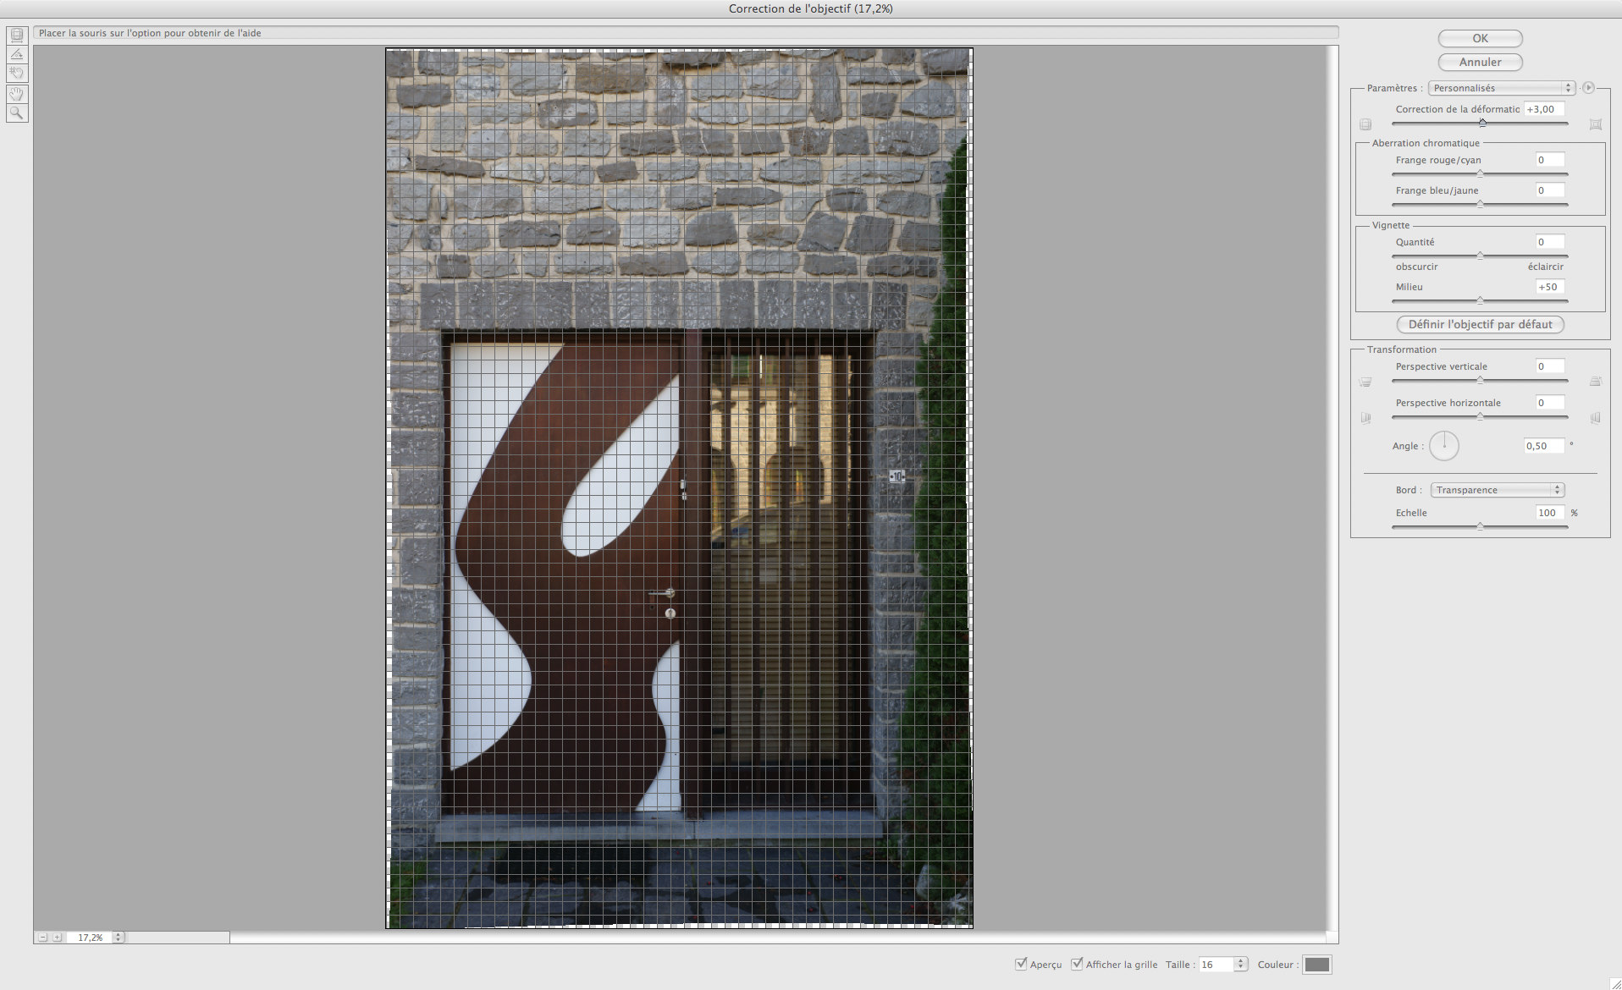Open the zoom level 17,2% stepper menu

tap(119, 938)
